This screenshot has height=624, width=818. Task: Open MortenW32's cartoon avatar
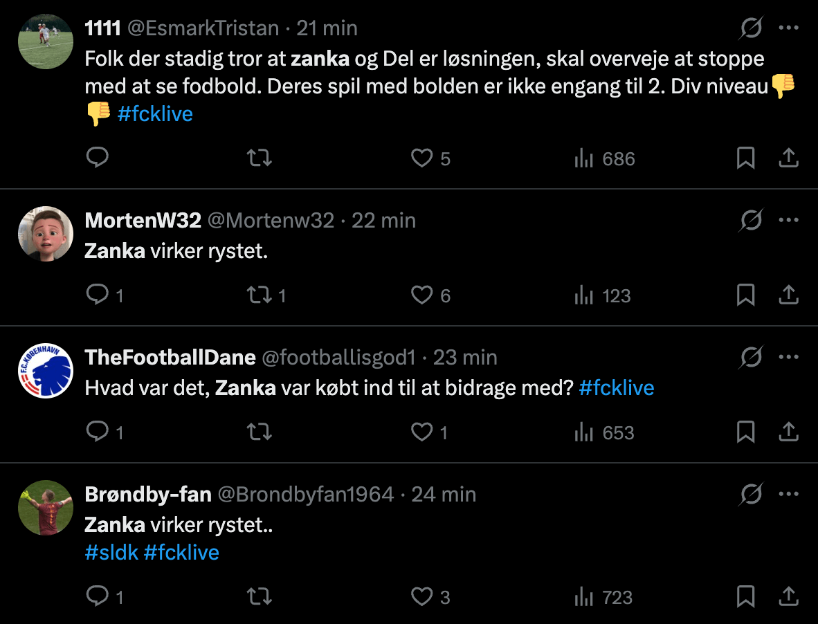(x=46, y=234)
